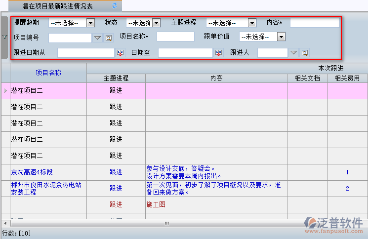The image size is (368, 239).
Task: Click the row indicator arrow of first row
Action: tap(5, 91)
